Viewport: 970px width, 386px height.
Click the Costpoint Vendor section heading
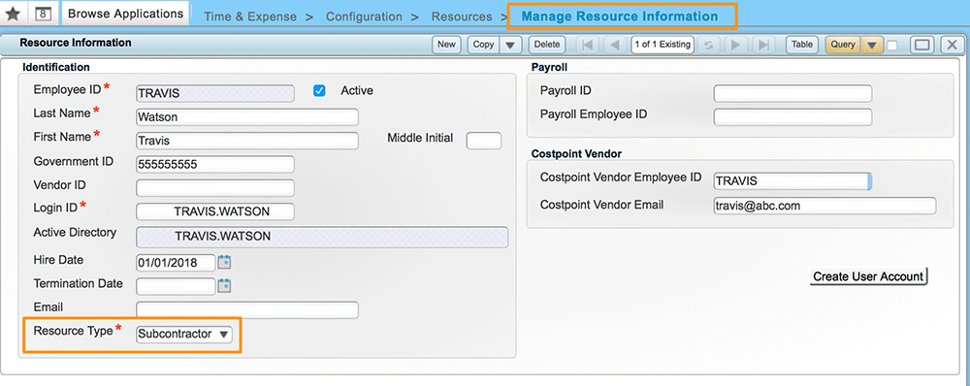(576, 153)
